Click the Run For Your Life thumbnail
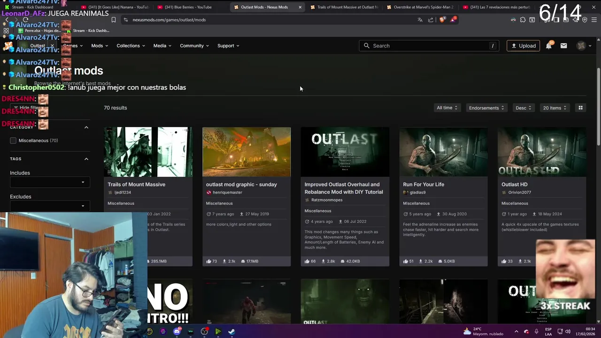This screenshot has height=338, width=601. tap(443, 152)
